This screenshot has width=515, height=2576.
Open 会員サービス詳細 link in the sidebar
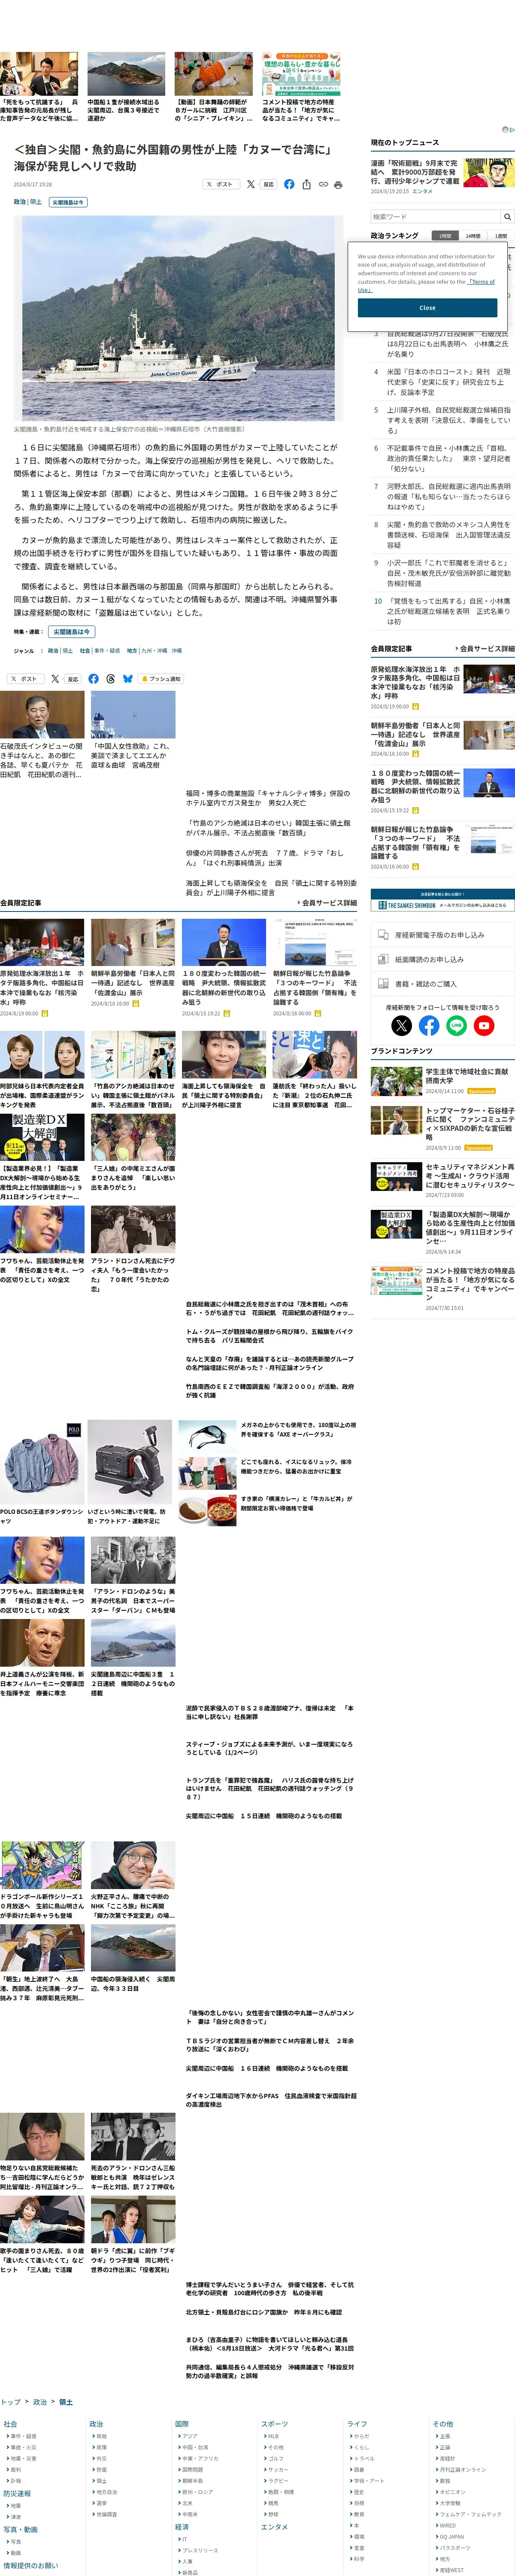(x=485, y=649)
